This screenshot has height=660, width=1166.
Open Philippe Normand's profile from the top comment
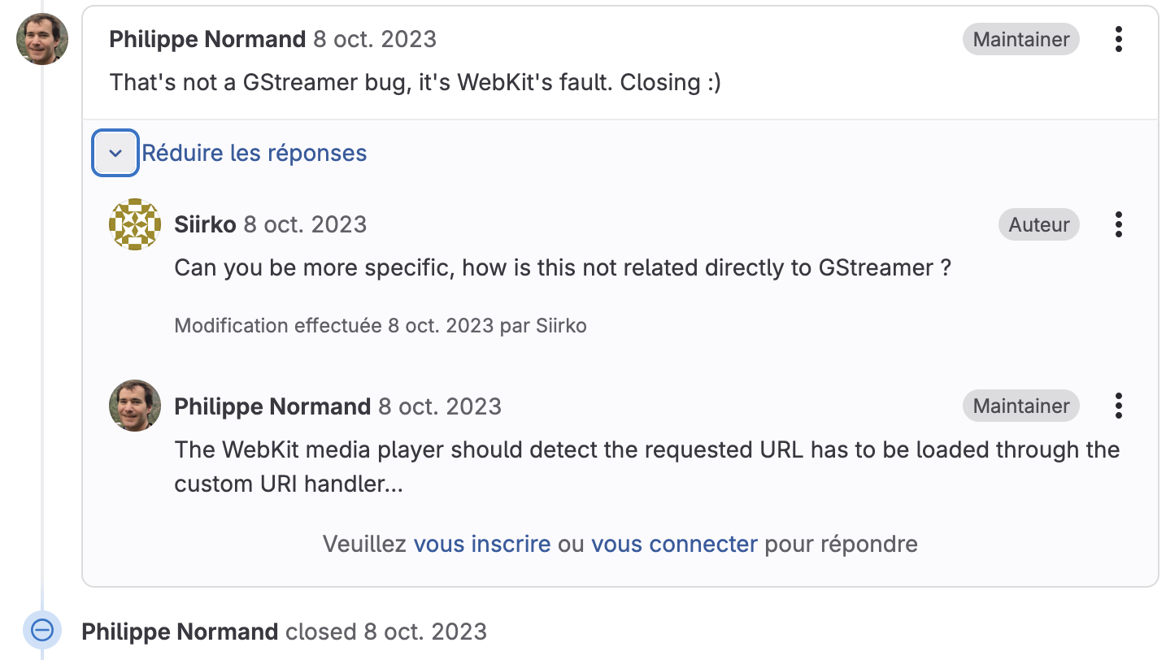coord(207,39)
